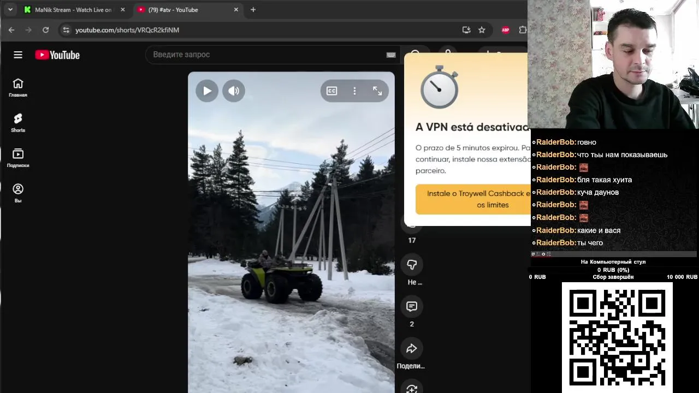Click the '10 000 RUB' goal amount
The image size is (699, 393).
click(682, 277)
